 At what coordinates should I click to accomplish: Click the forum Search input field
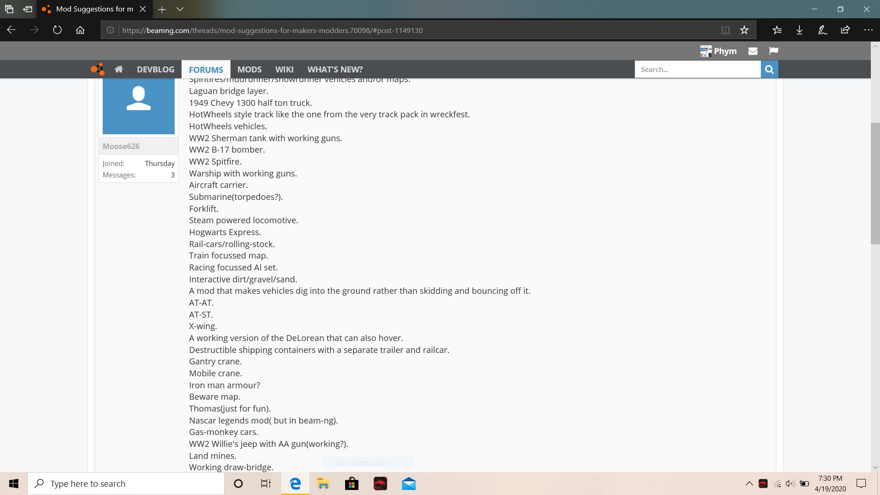(698, 69)
